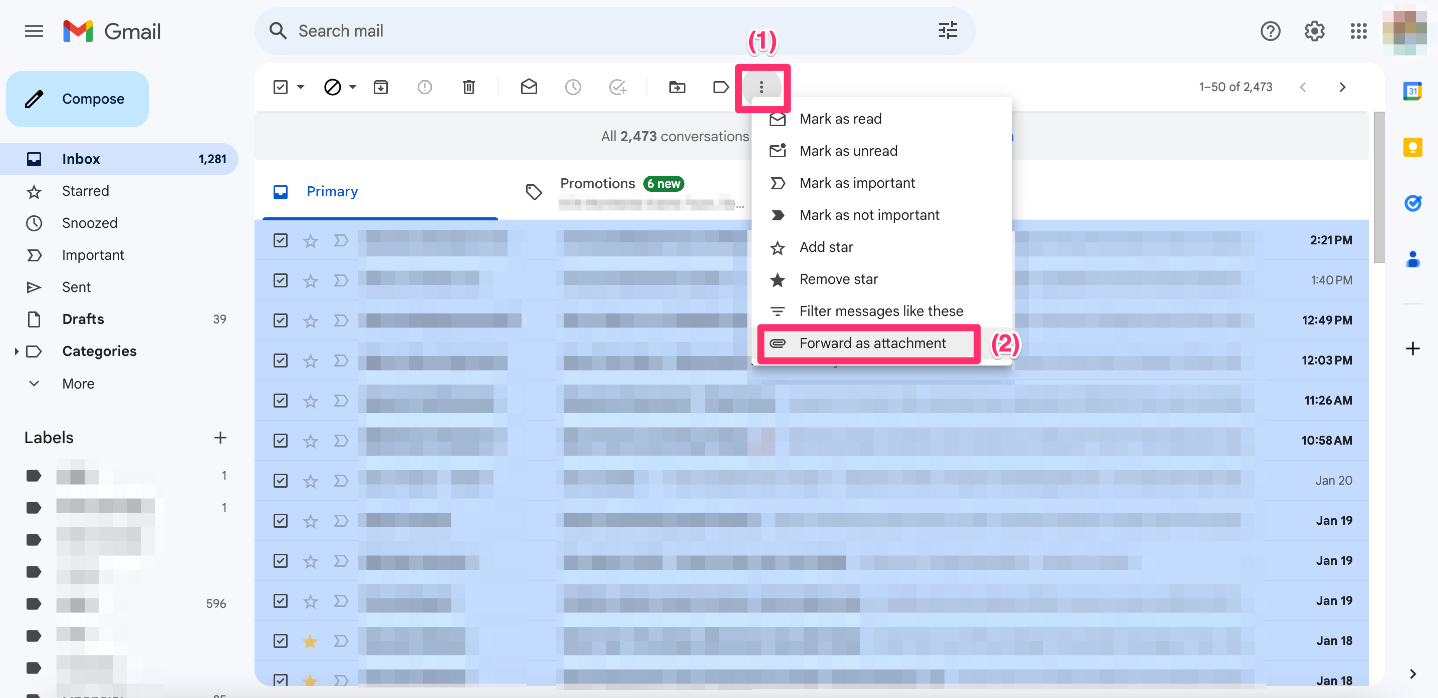
Task: Open the Inbox folder
Action: 119,159
